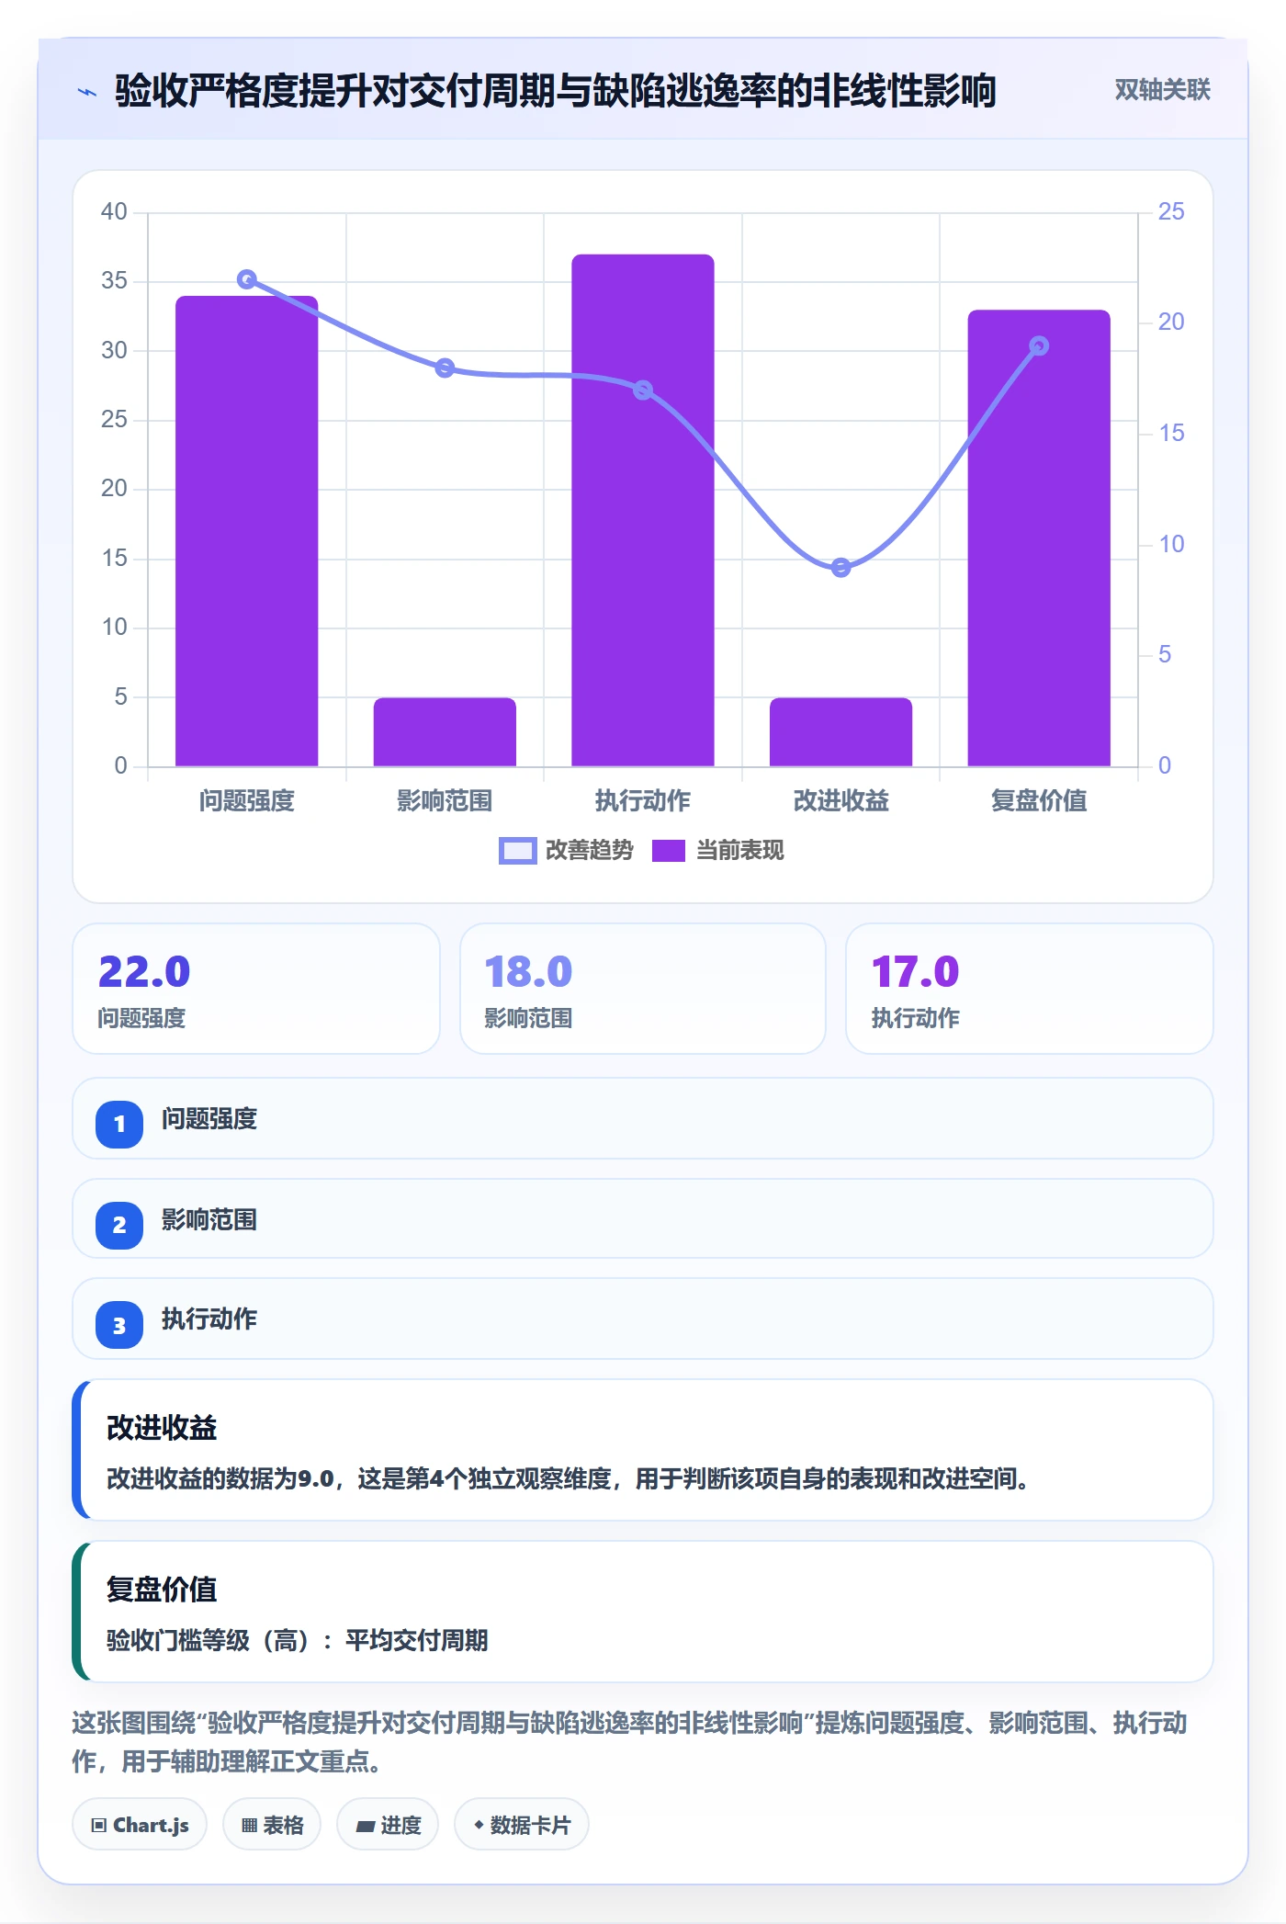Click the 问题强度 x-axis label

pos(246,801)
